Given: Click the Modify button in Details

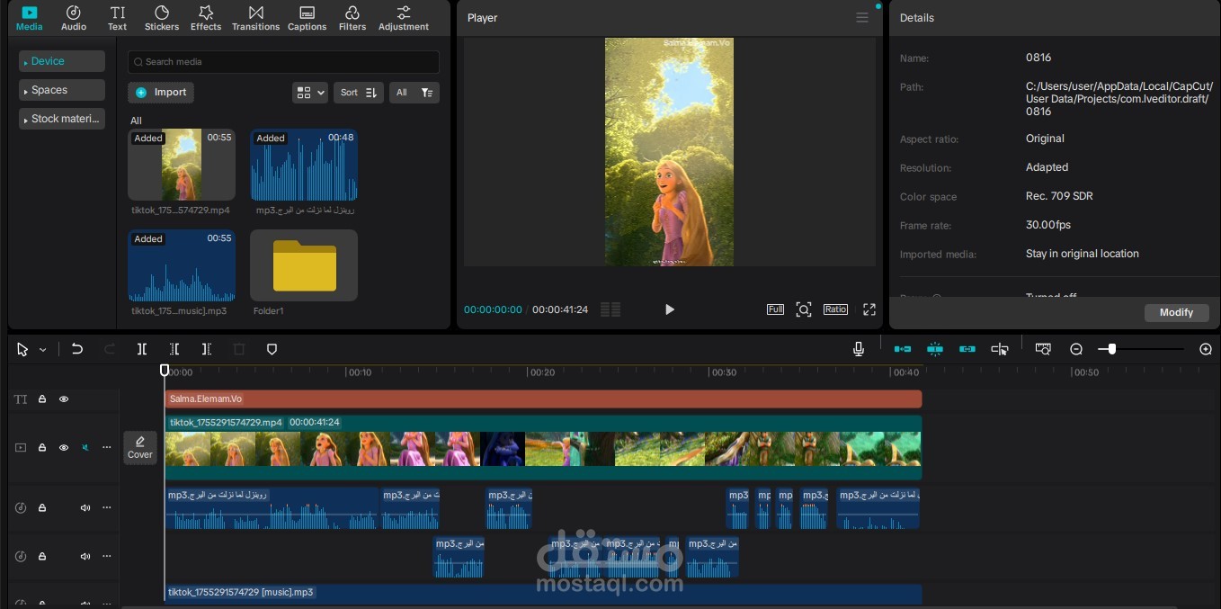Looking at the screenshot, I should point(1176,312).
